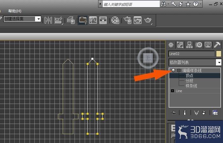Select the 编辑样条线 modifier entry
Image resolution: width=223 pixels, height=143 pixels.
[x=192, y=71]
